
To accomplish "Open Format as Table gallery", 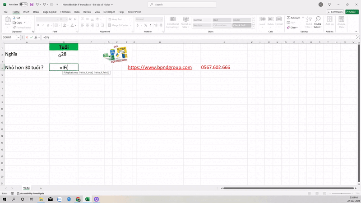I will [x=185, y=22].
